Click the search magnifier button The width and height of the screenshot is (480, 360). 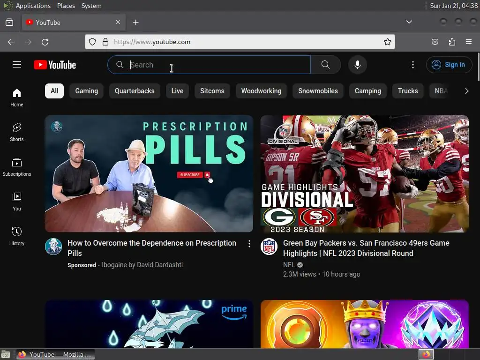tap(326, 65)
